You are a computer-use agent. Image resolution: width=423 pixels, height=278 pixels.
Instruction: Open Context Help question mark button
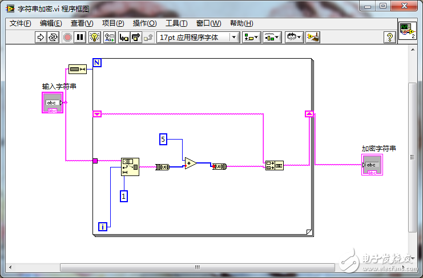(390, 37)
